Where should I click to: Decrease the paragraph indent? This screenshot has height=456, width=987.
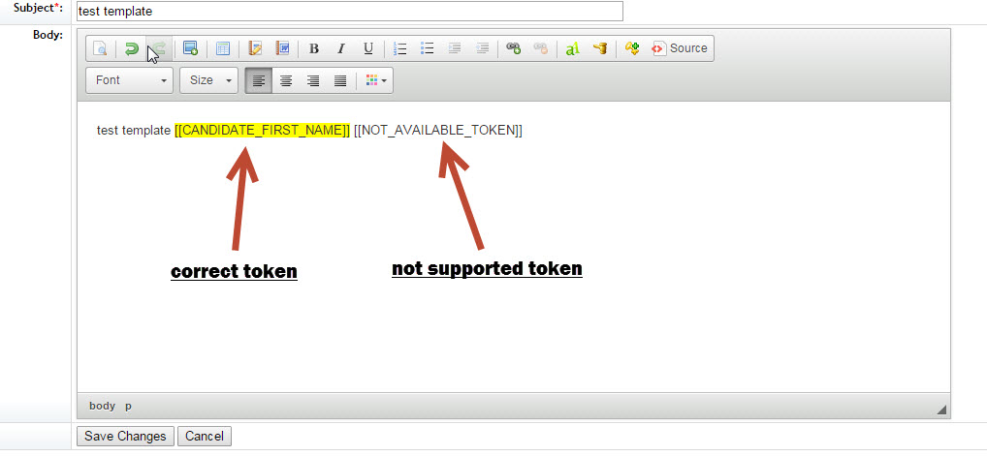(482, 48)
